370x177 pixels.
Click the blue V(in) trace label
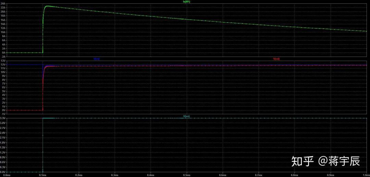pos(97,59)
